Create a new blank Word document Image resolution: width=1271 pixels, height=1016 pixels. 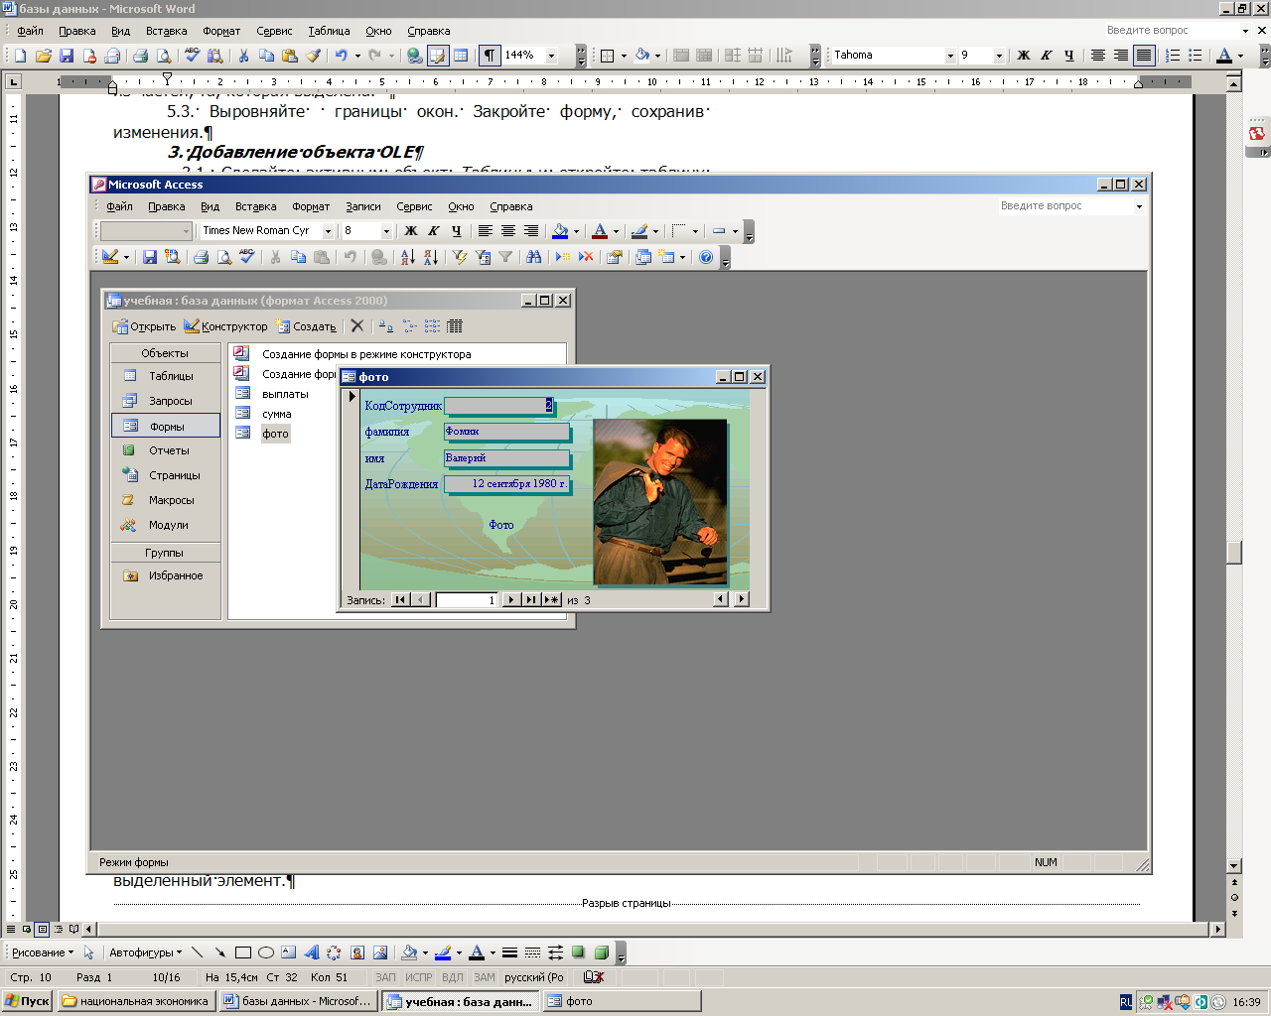(x=20, y=56)
